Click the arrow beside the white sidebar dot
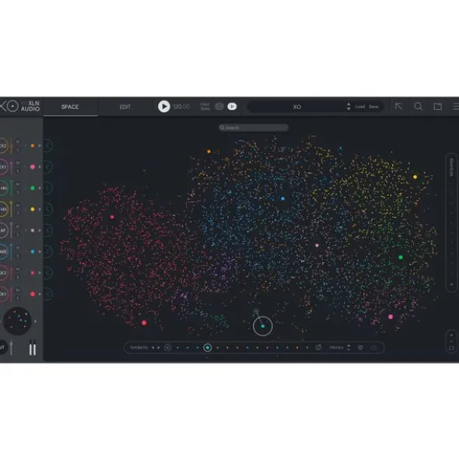The image size is (459, 460). (x=40, y=230)
